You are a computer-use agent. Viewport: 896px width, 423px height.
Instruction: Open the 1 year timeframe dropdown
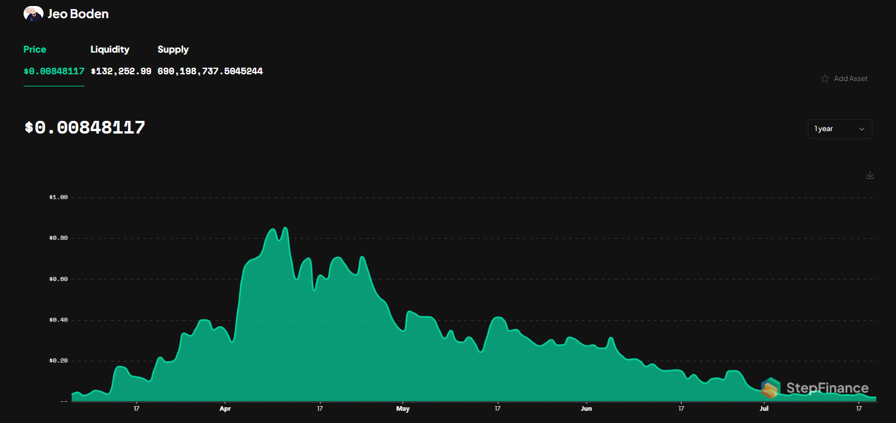point(840,129)
